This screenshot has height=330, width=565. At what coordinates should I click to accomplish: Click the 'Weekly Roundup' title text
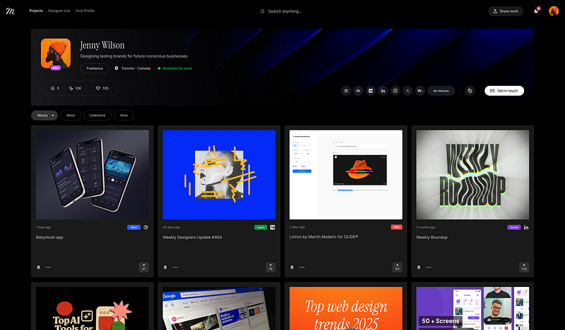click(x=432, y=237)
